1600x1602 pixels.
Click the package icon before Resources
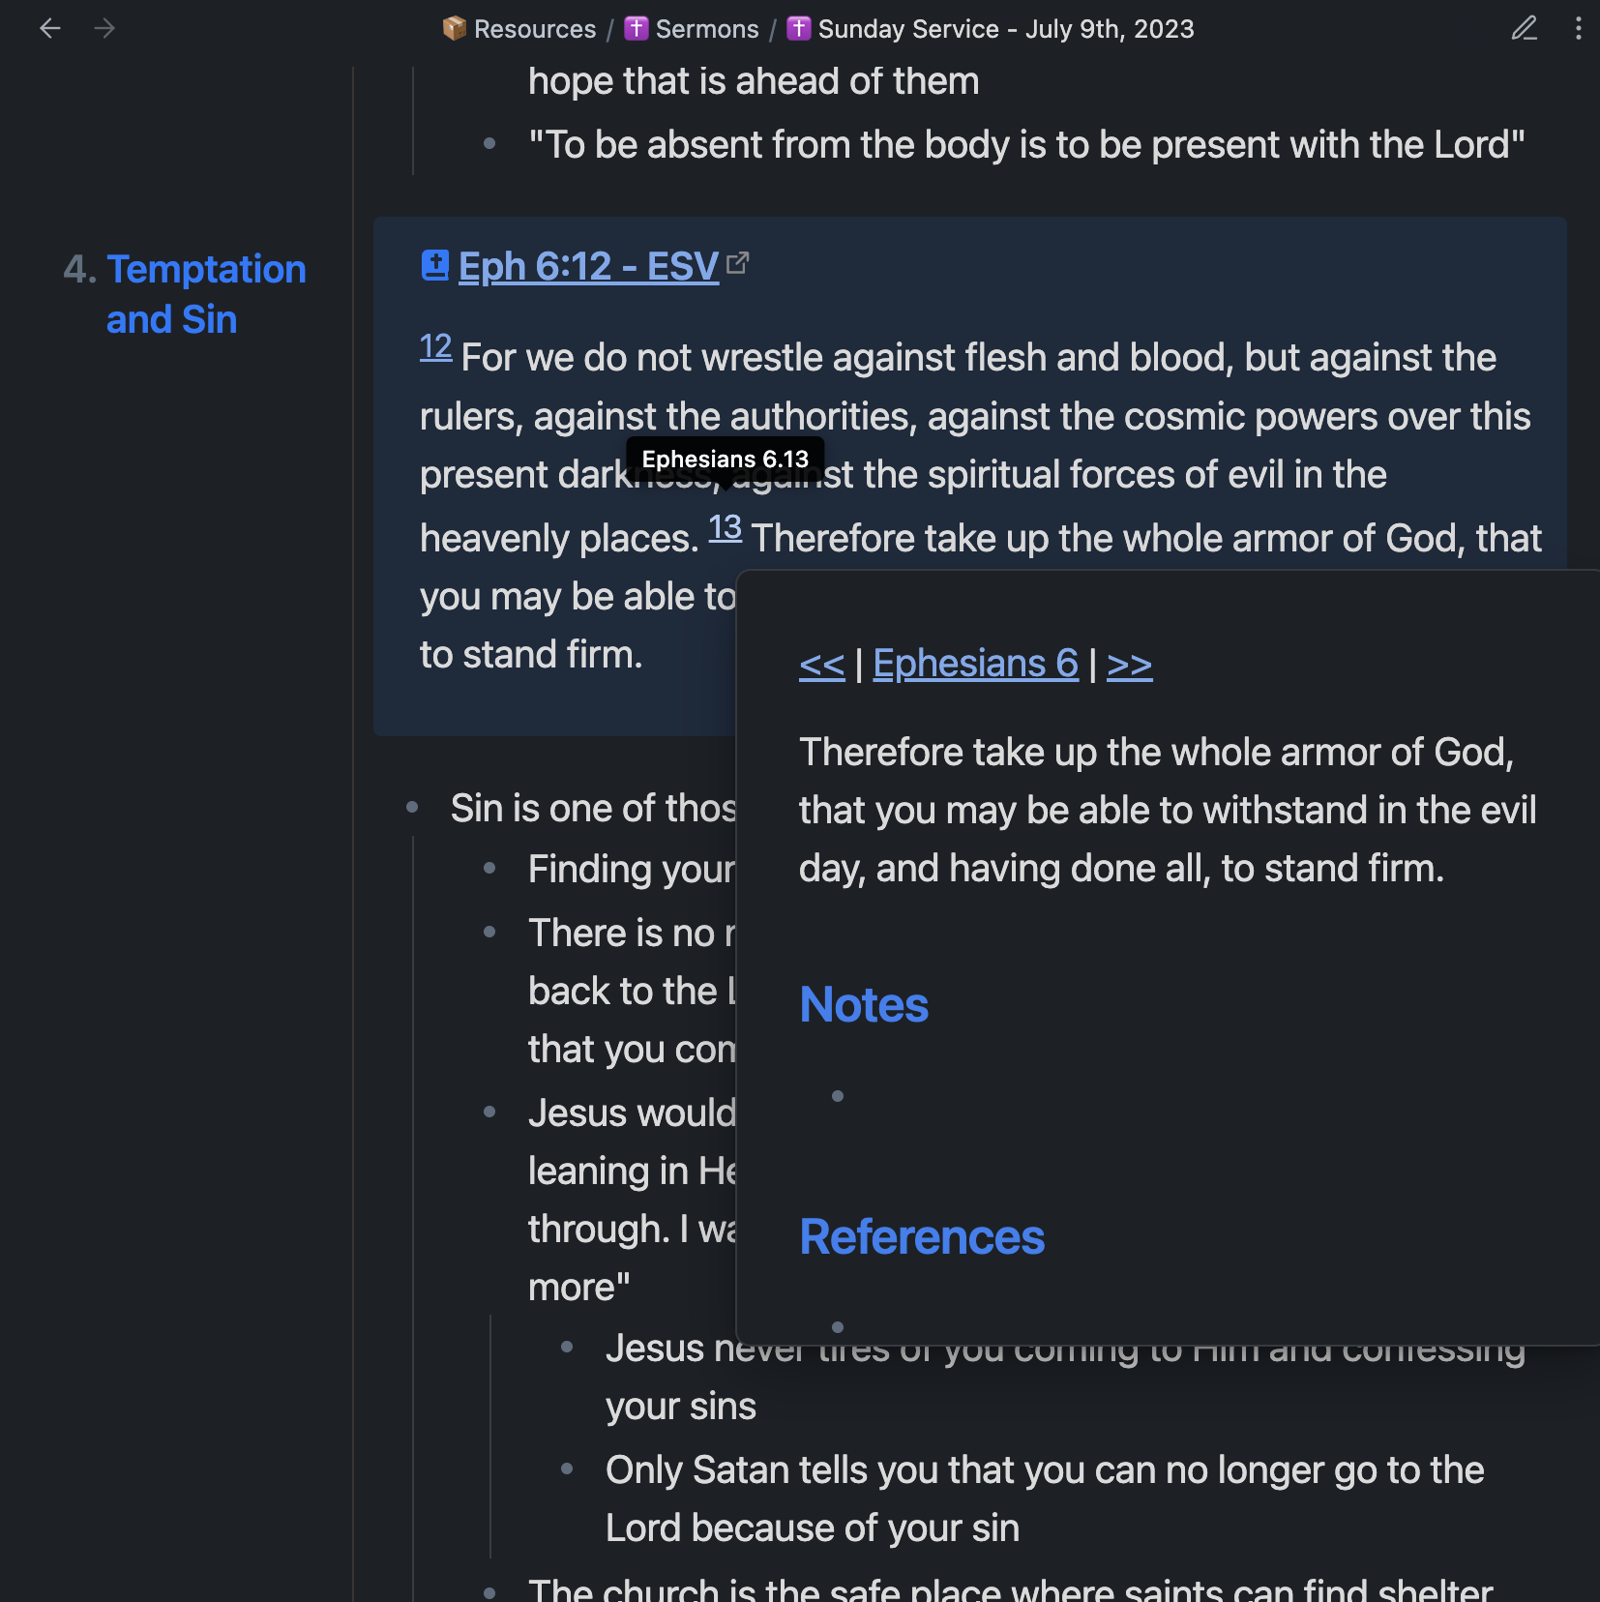click(454, 28)
